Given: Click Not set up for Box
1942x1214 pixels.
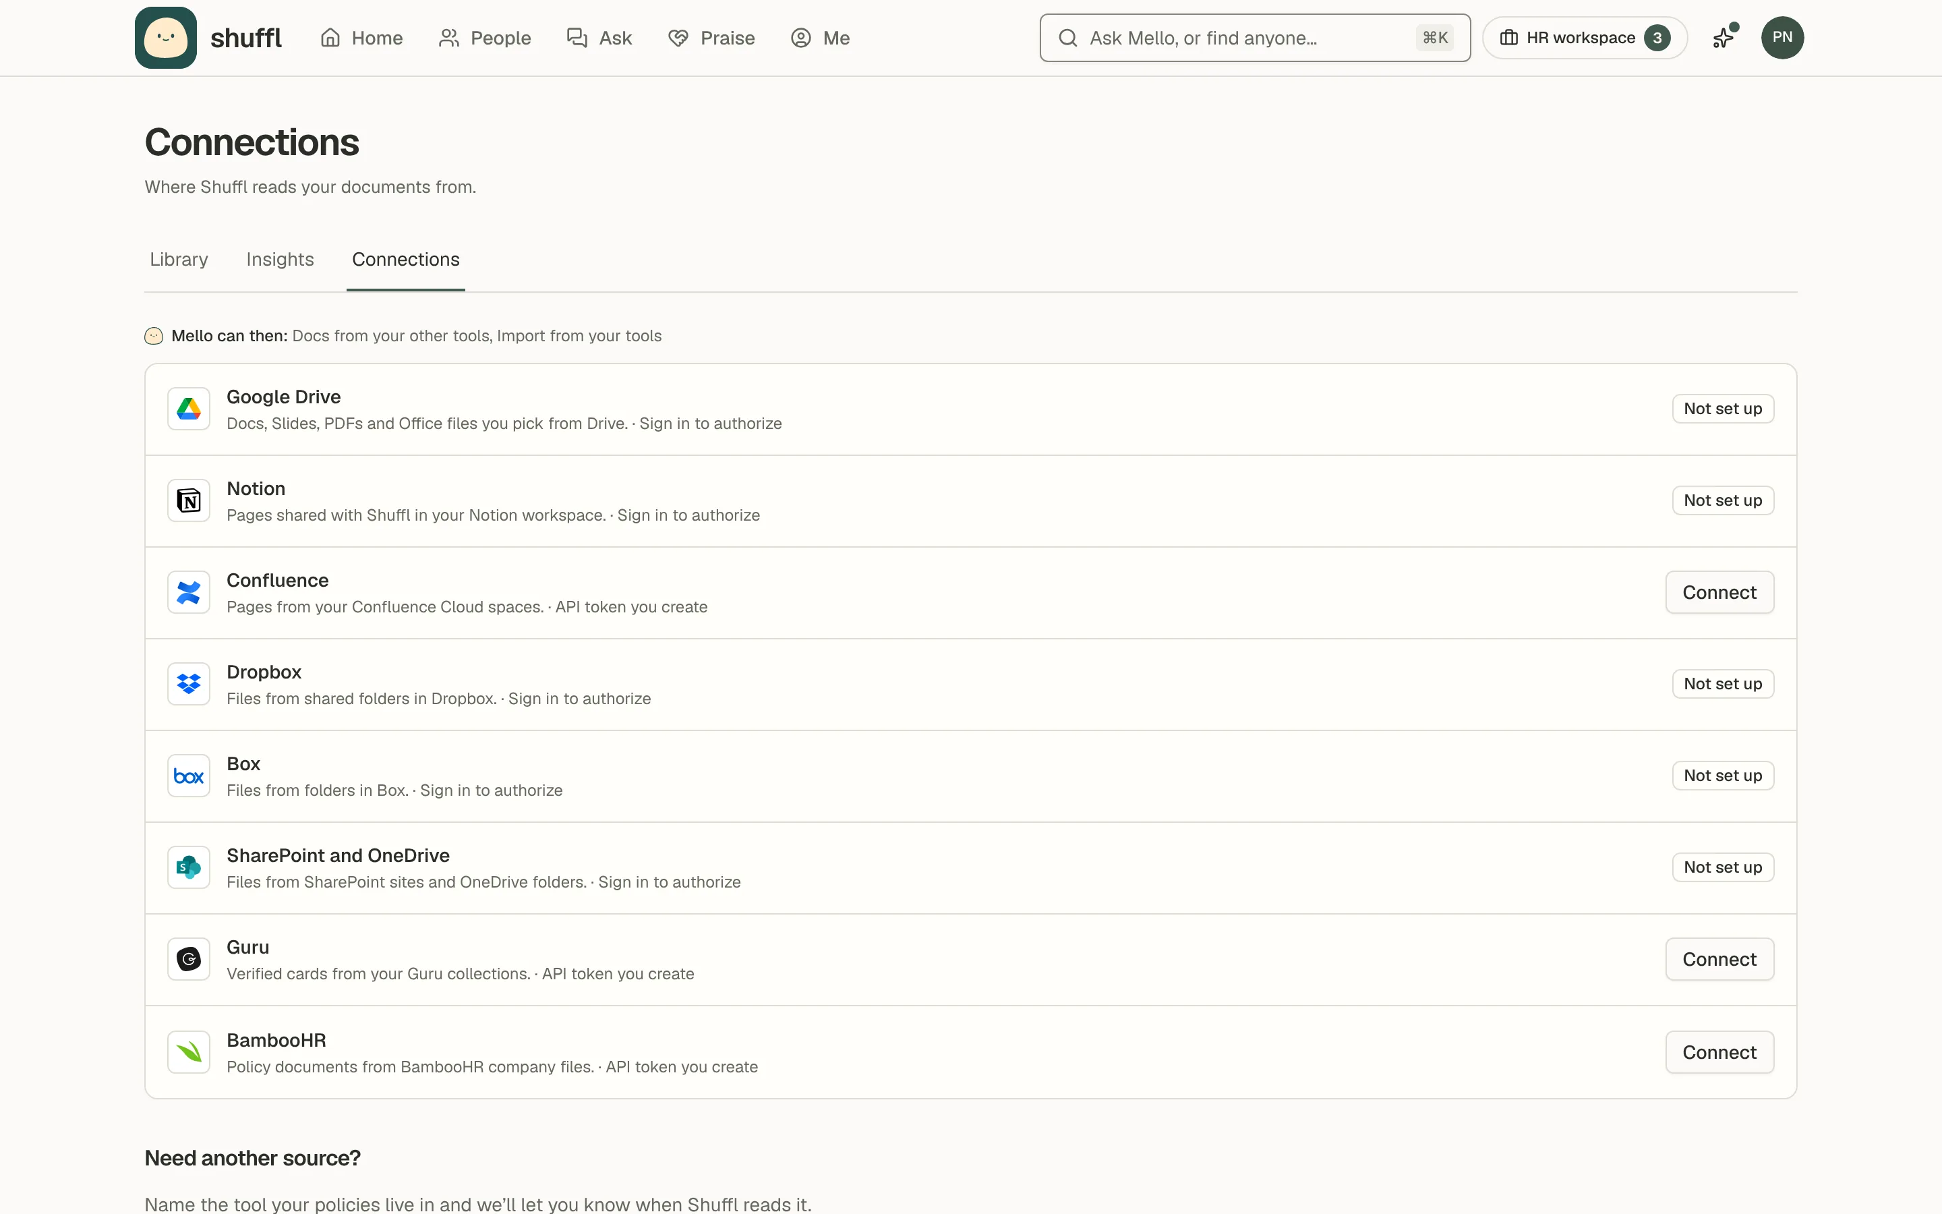Looking at the screenshot, I should tap(1723, 776).
